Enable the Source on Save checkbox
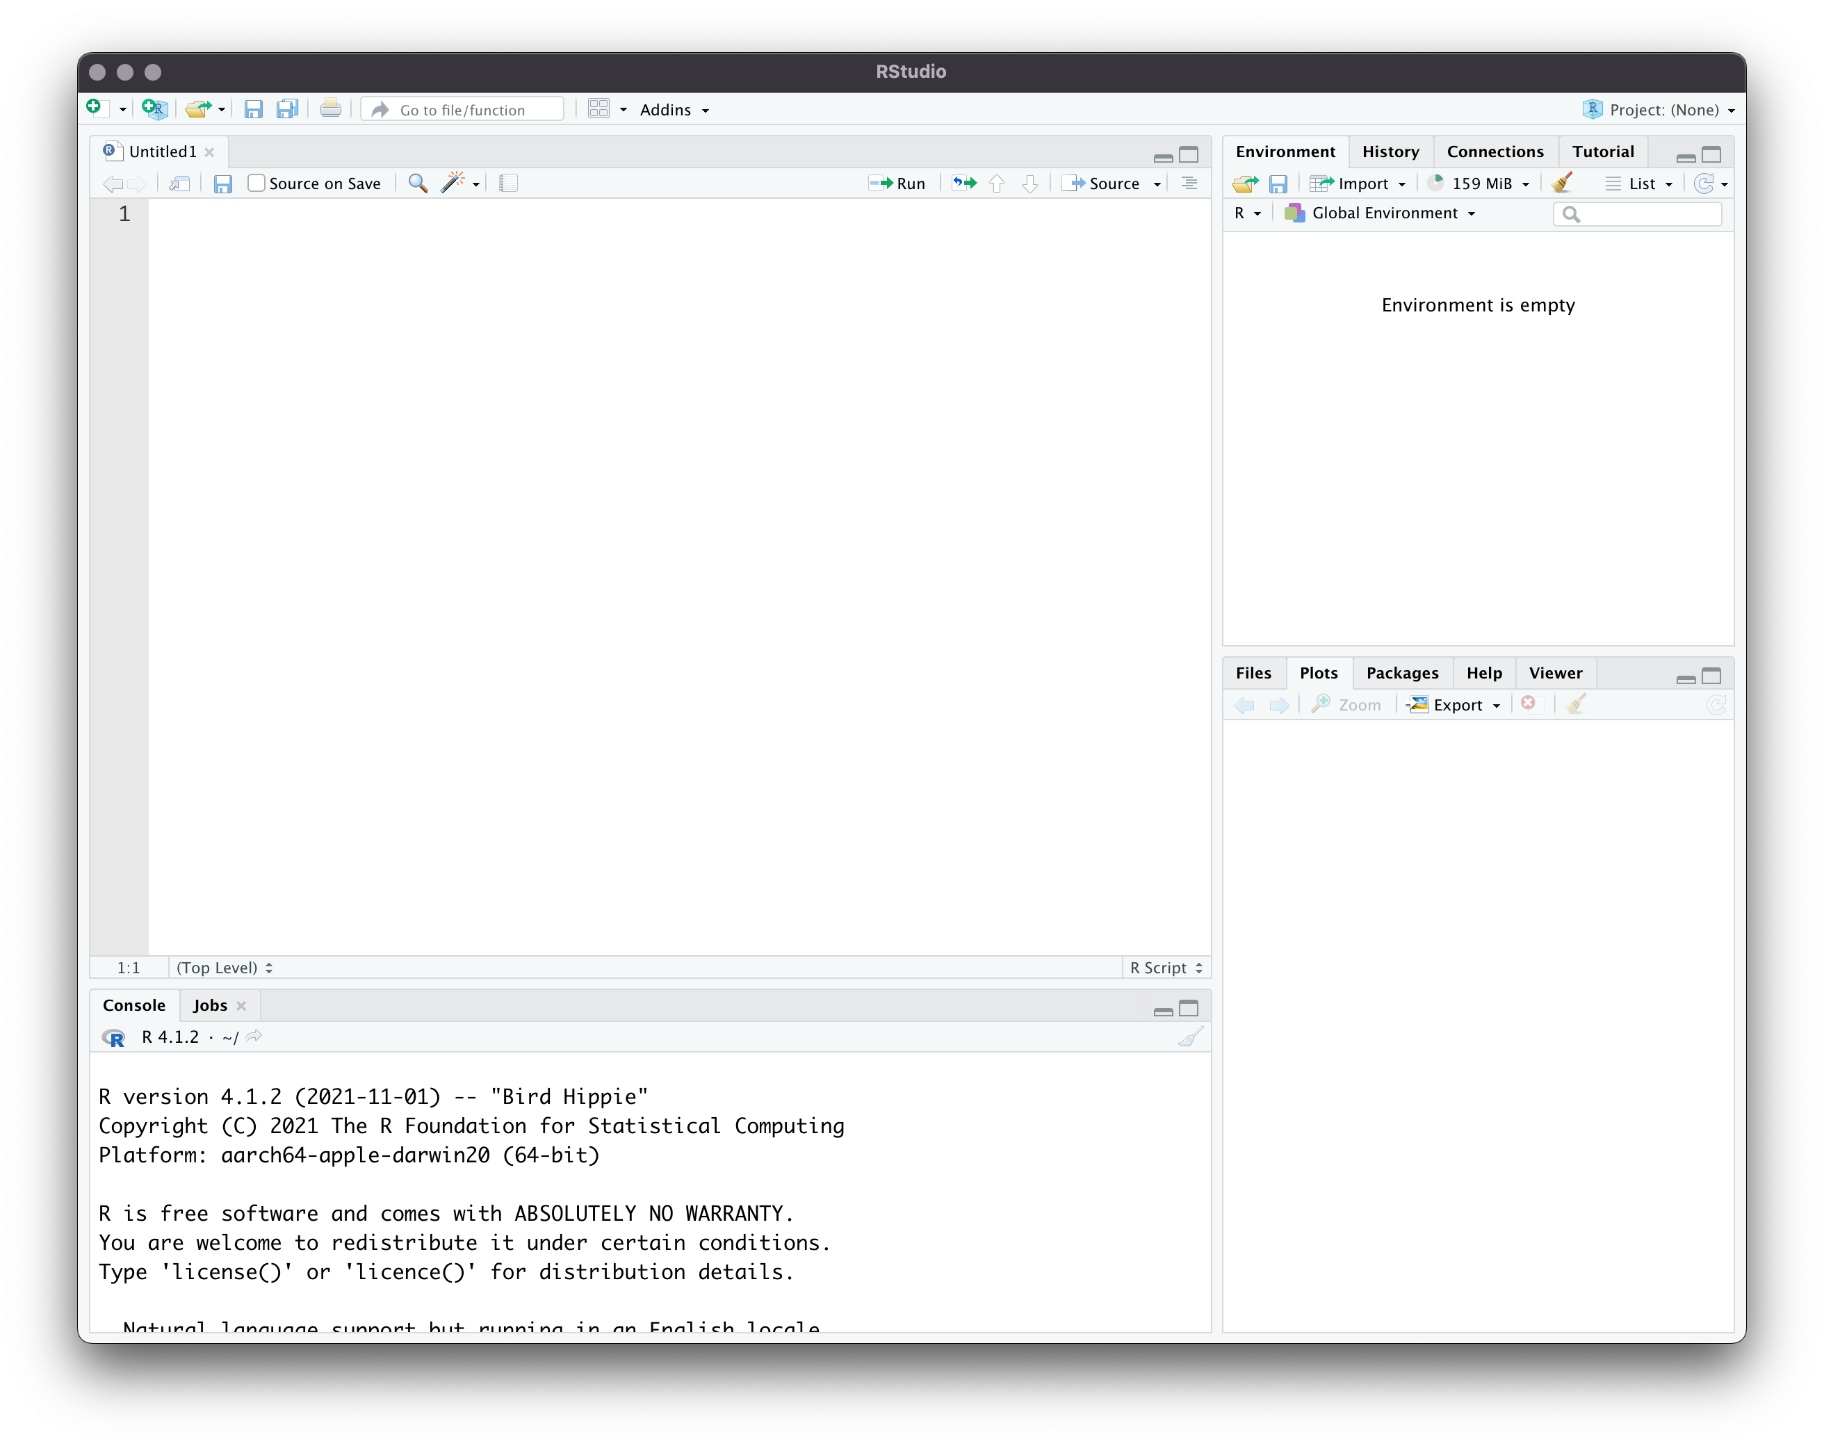The width and height of the screenshot is (1824, 1446). click(256, 184)
